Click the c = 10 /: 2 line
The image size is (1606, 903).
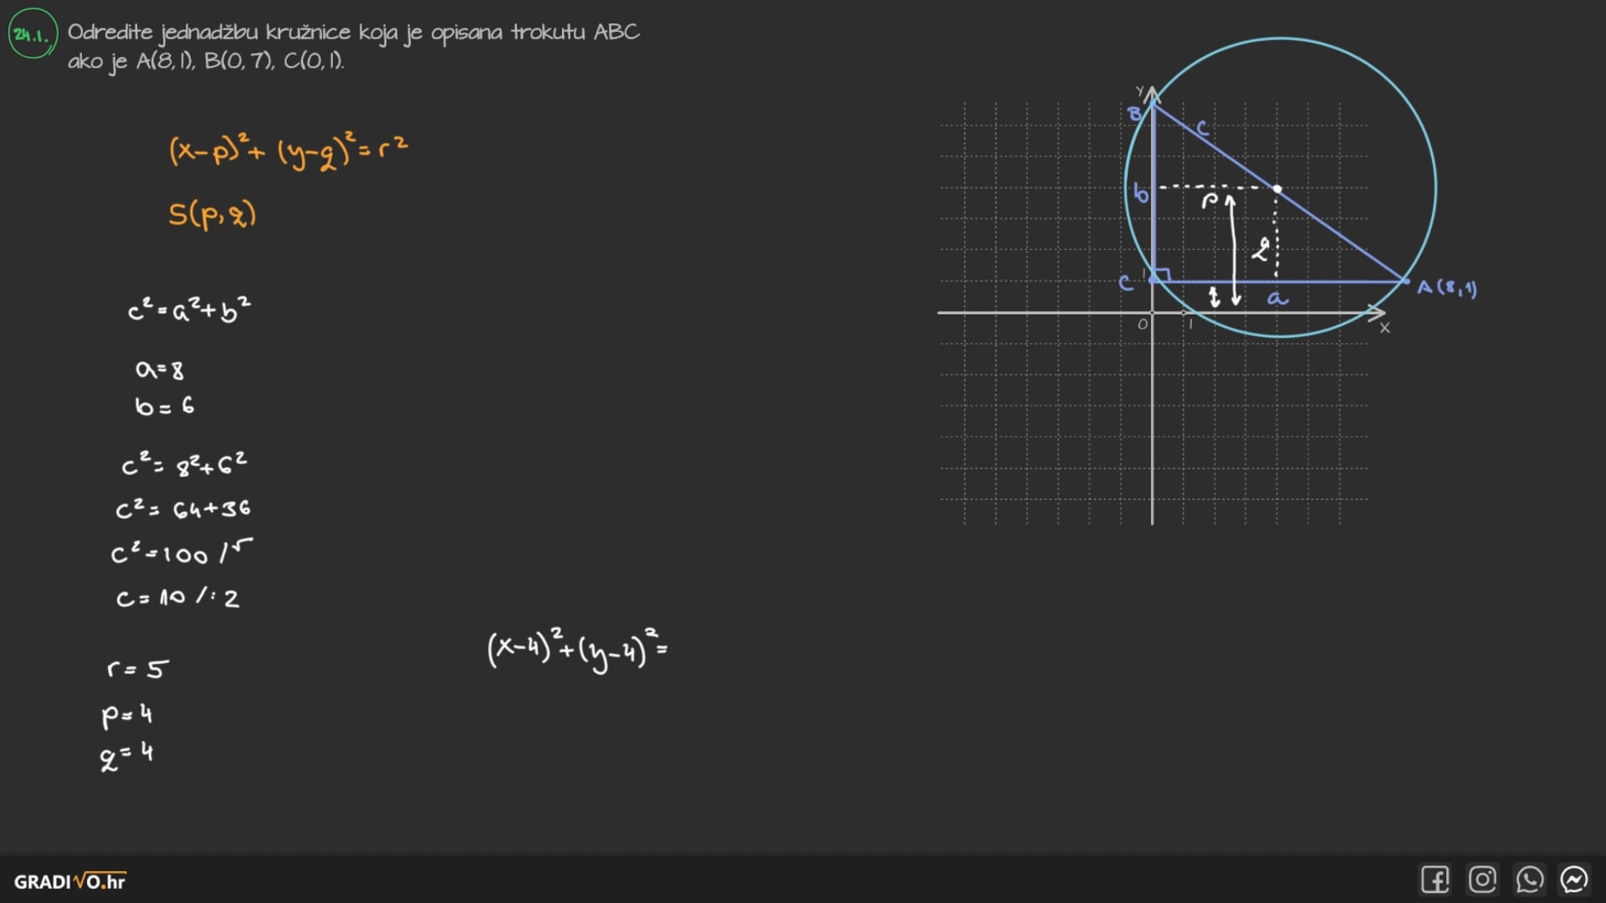(177, 598)
